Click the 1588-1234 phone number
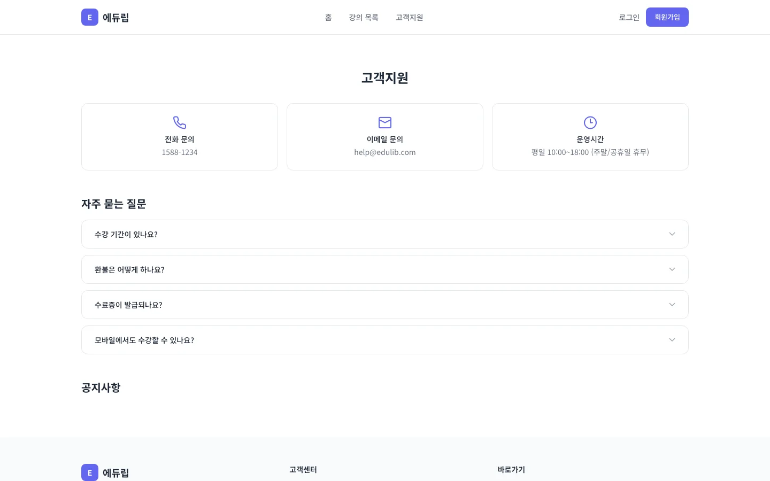 [180, 152]
